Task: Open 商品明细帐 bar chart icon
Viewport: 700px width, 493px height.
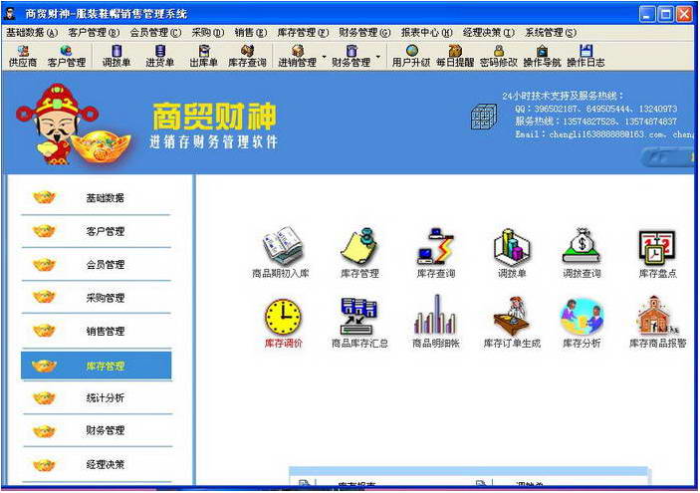Action: tap(435, 315)
